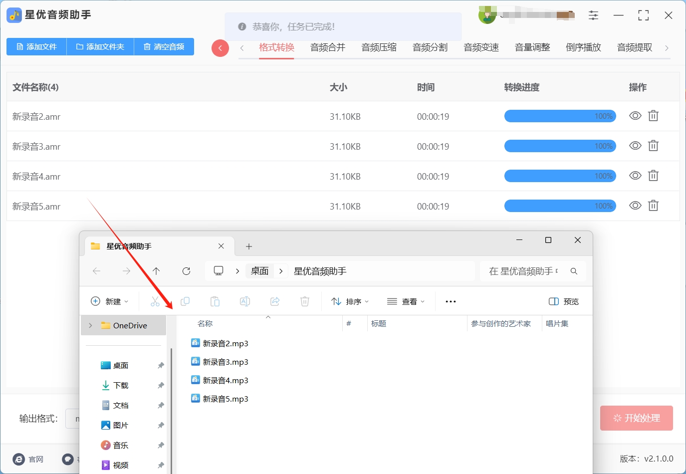Click the Delete trash icon in Explorer toolbar
686x474 pixels.
coord(305,301)
